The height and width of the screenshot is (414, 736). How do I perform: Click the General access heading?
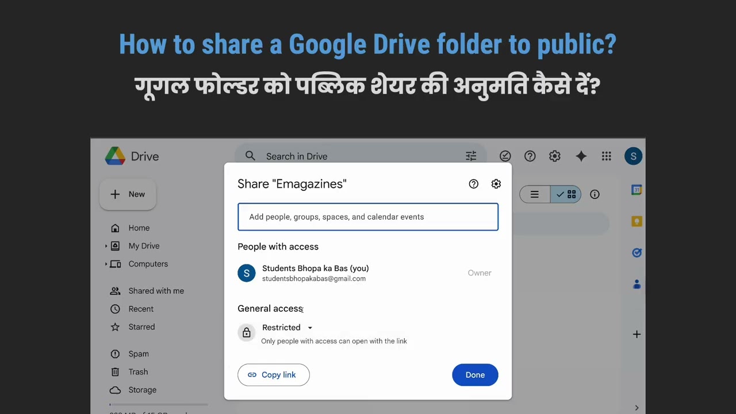(270, 309)
